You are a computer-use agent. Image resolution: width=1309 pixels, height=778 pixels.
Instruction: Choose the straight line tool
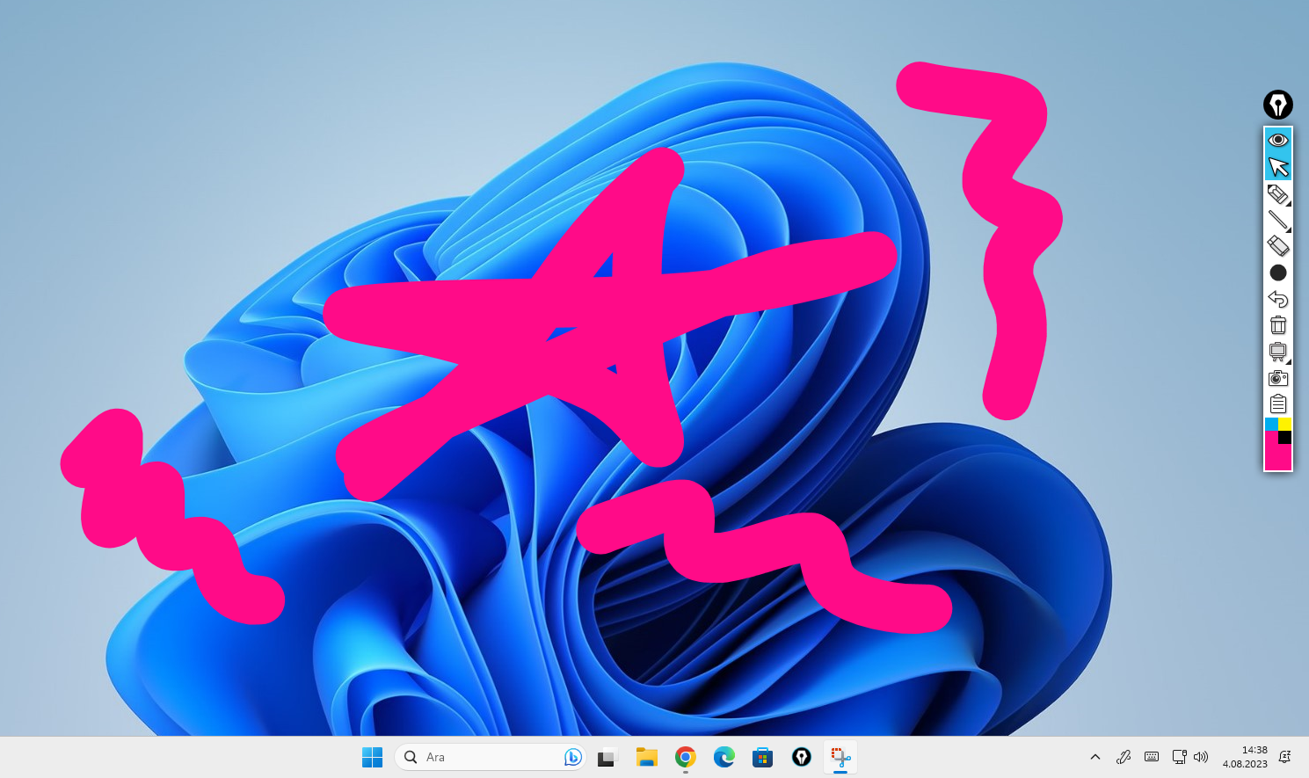(1278, 220)
